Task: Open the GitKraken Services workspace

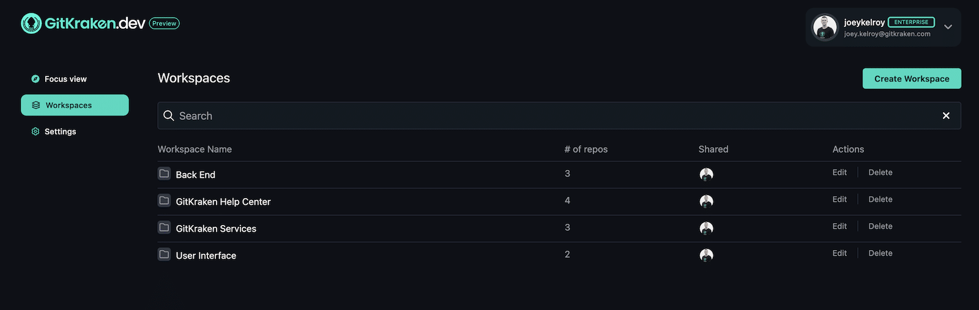Action: [x=216, y=229]
